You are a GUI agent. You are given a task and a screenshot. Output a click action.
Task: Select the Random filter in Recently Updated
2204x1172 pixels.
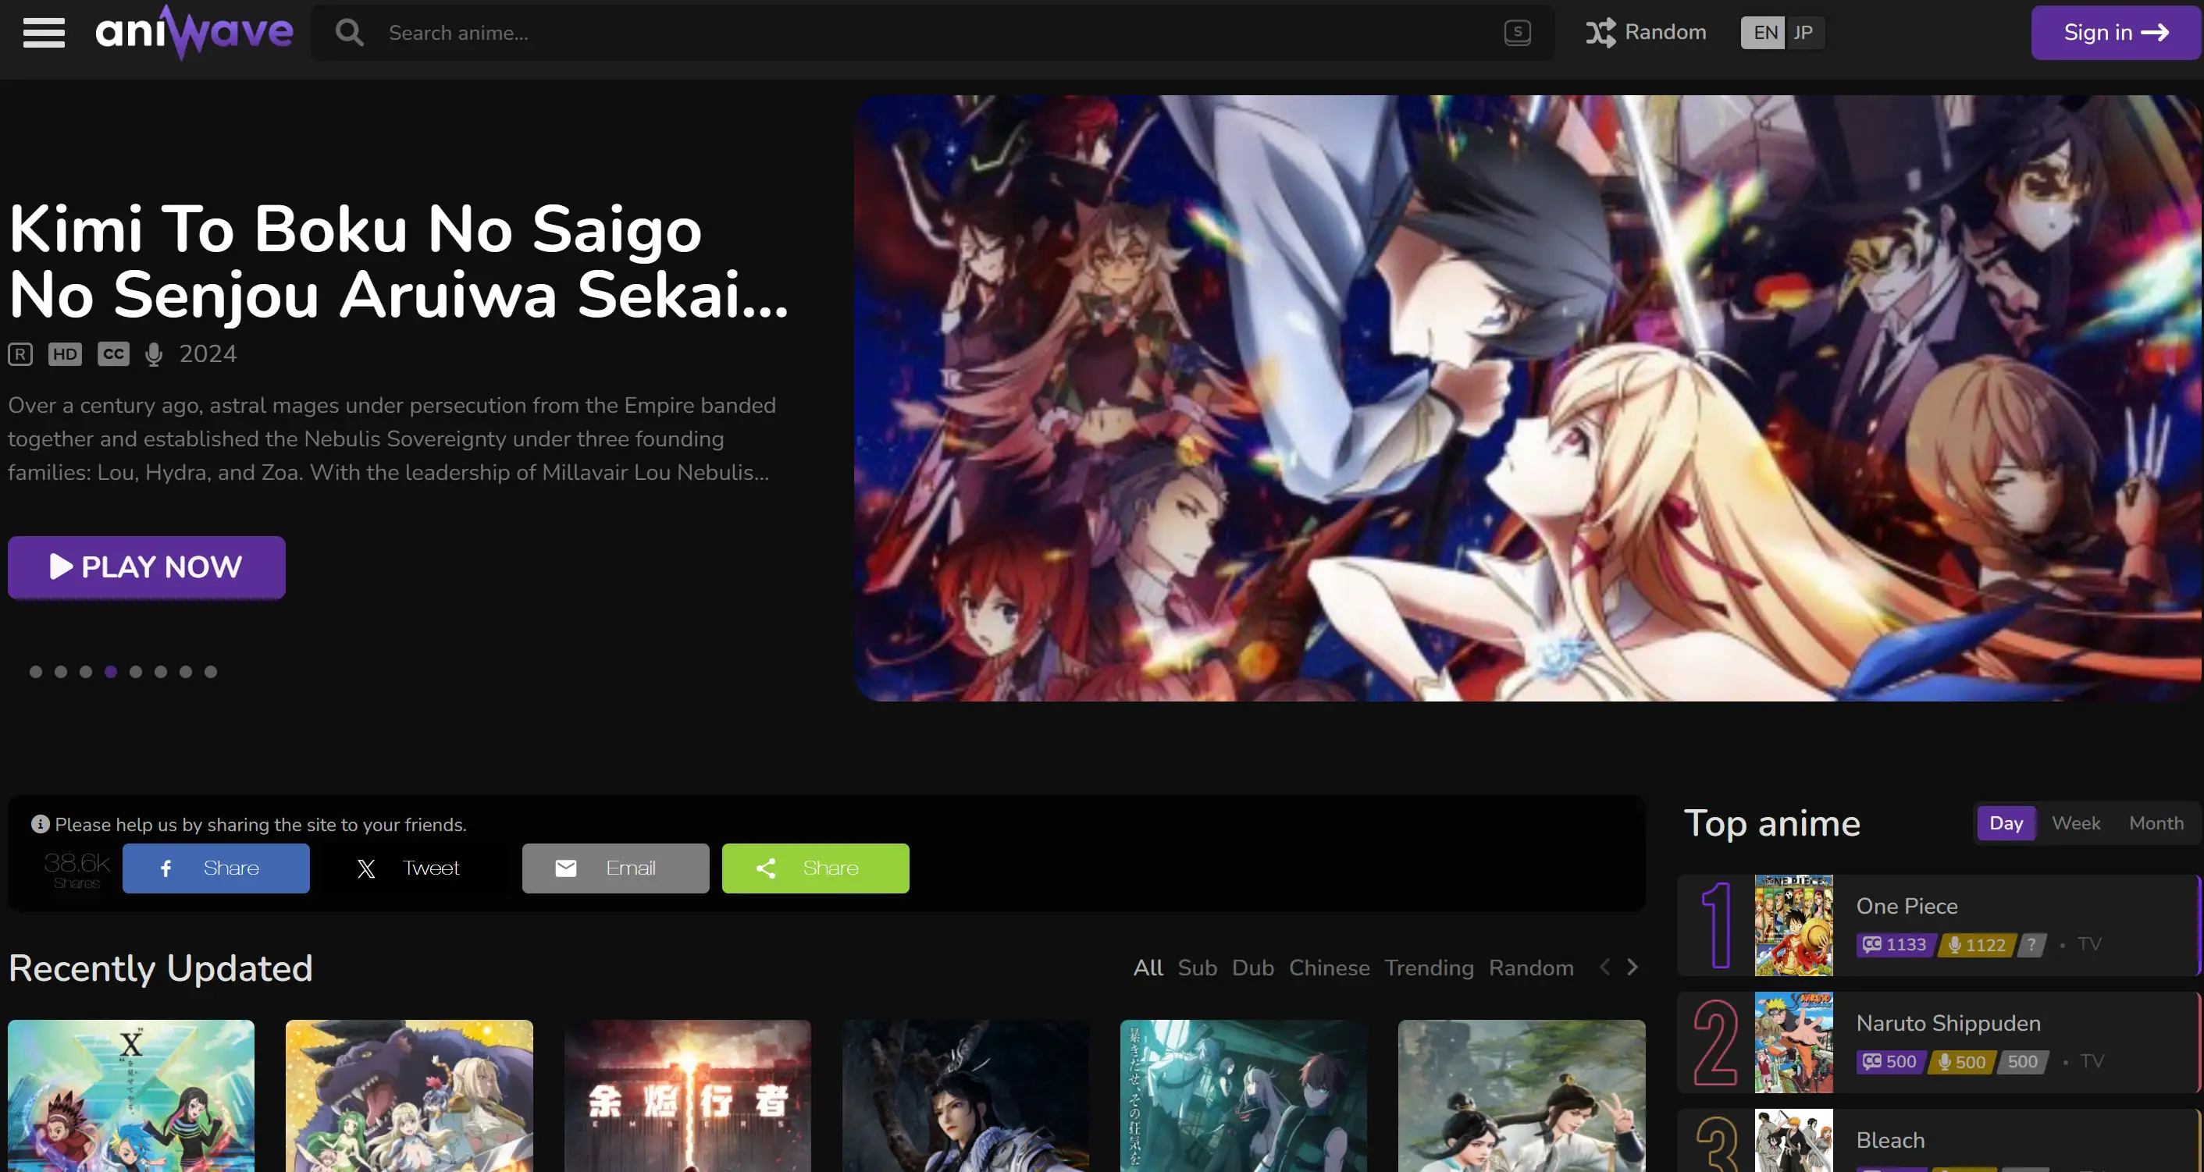(x=1532, y=968)
